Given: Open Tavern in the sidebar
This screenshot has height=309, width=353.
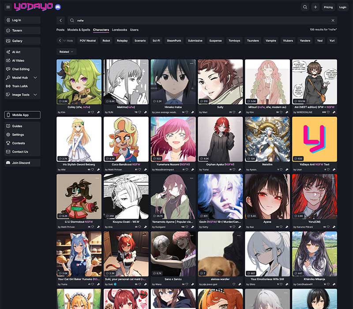Looking at the screenshot, I should 23,30.
